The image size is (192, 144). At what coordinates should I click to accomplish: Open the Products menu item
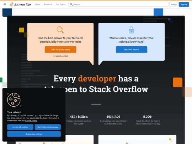click(x=48, y=4)
